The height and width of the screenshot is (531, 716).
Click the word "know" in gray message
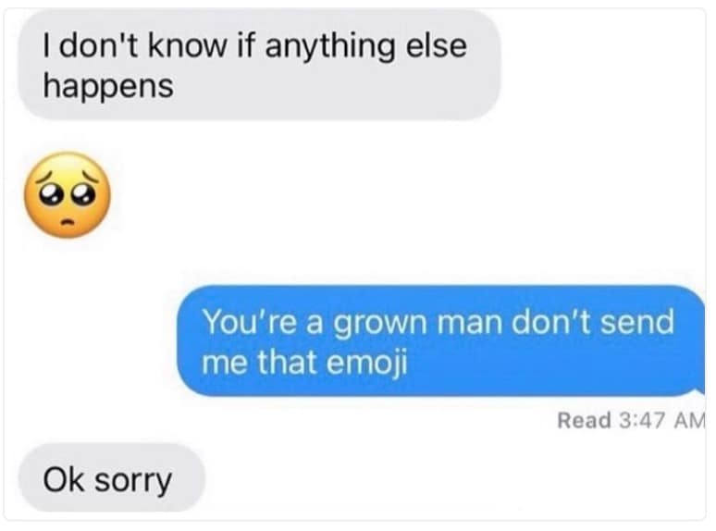pos(187,45)
